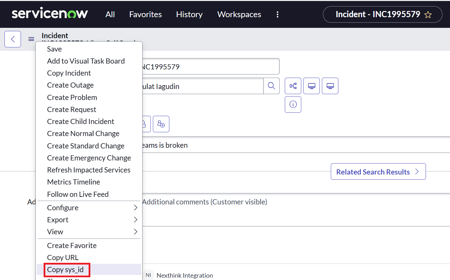Click the circled info icon
This screenshot has height=280, width=450.
click(293, 104)
